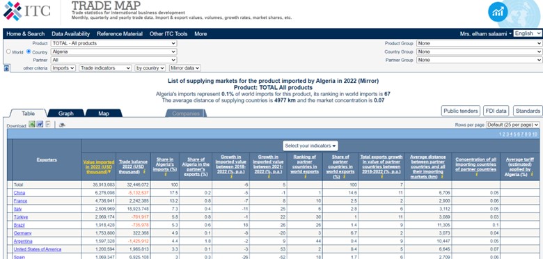
Task: Select the World radio button
Action: coord(8,52)
